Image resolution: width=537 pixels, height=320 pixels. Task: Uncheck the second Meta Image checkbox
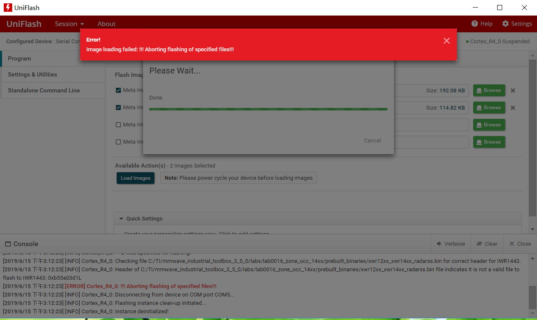pos(118,108)
